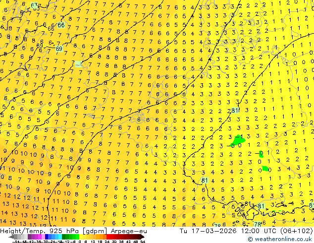314x243 pixels.
Task: Click the largest green shaded area on map
Action: [238, 140]
